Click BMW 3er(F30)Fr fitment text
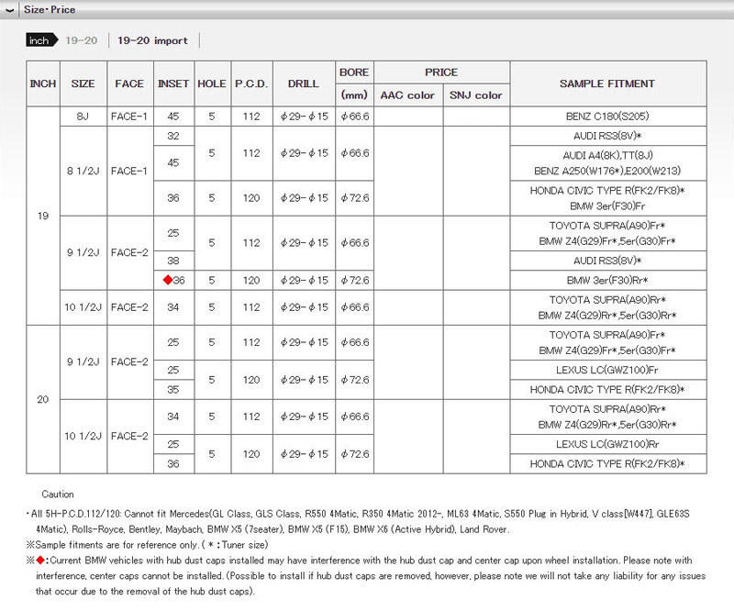Viewport: 734px width, 611px height. click(607, 206)
